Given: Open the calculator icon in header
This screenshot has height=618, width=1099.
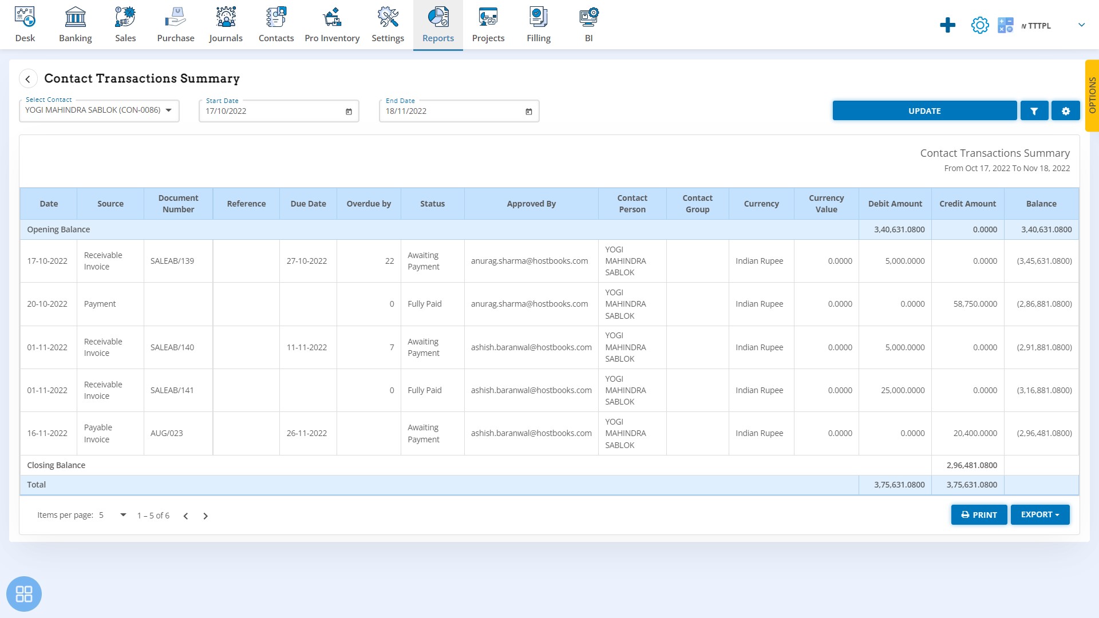Looking at the screenshot, I should pyautogui.click(x=1005, y=25).
